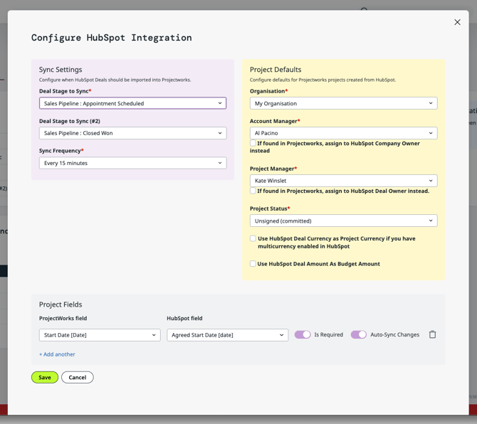
Task: Toggle the Auto-Sync Changes switch
Action: click(x=358, y=334)
